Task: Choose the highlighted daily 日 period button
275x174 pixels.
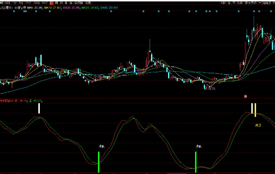Action: [x=51, y=3]
